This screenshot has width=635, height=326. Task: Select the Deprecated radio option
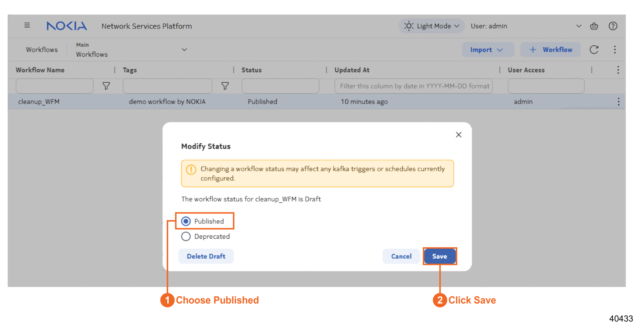186,236
